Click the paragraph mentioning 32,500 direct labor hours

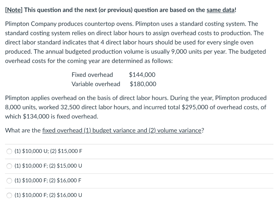pyautogui.click(x=136, y=107)
